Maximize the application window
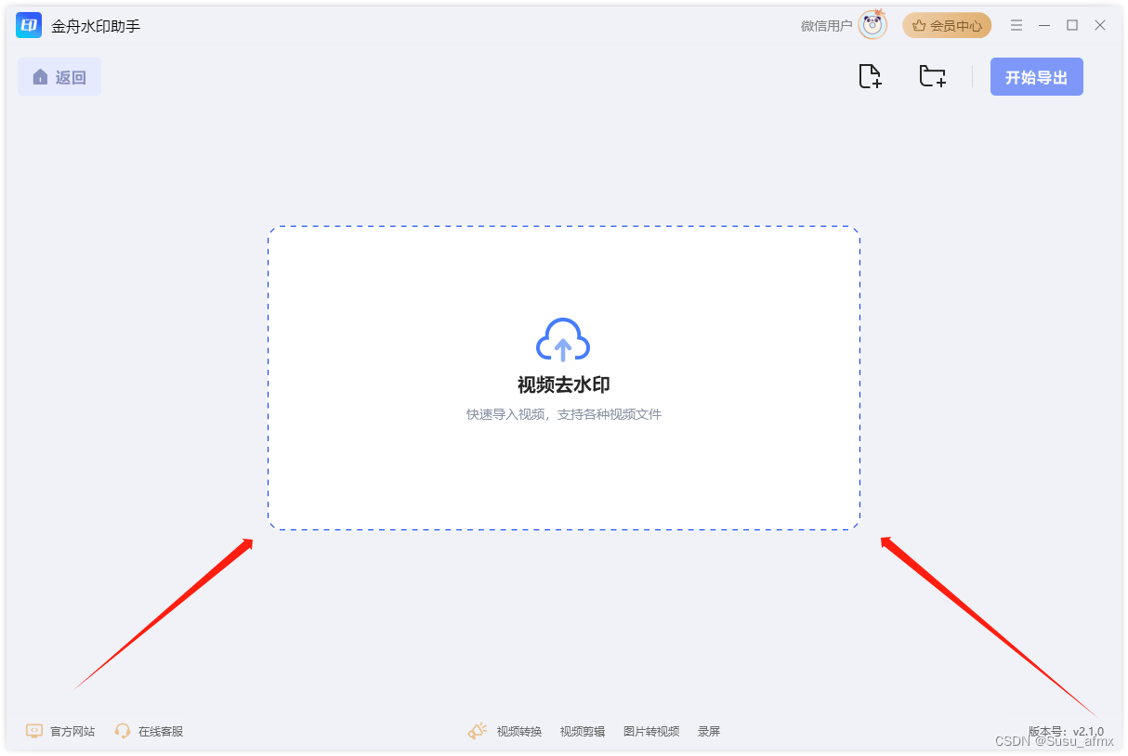Image resolution: width=1128 pixels, height=756 pixels. point(1072,26)
